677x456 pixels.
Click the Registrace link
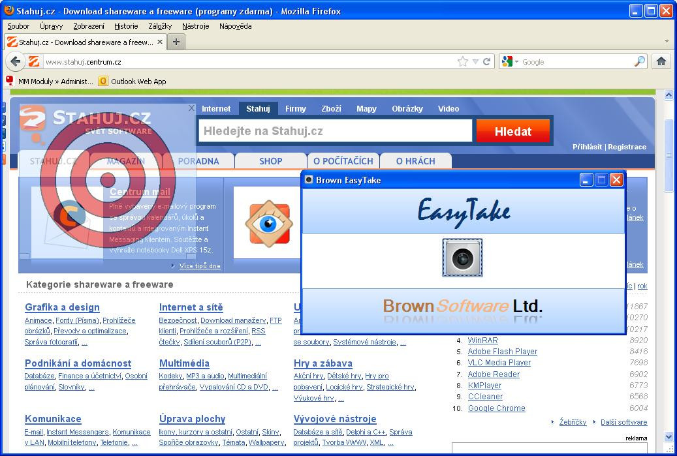(627, 147)
